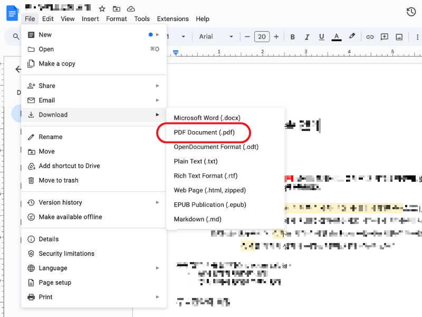This screenshot has width=422, height=317.
Task: Download as Rich Text Format (.rtf)
Action: click(225, 176)
